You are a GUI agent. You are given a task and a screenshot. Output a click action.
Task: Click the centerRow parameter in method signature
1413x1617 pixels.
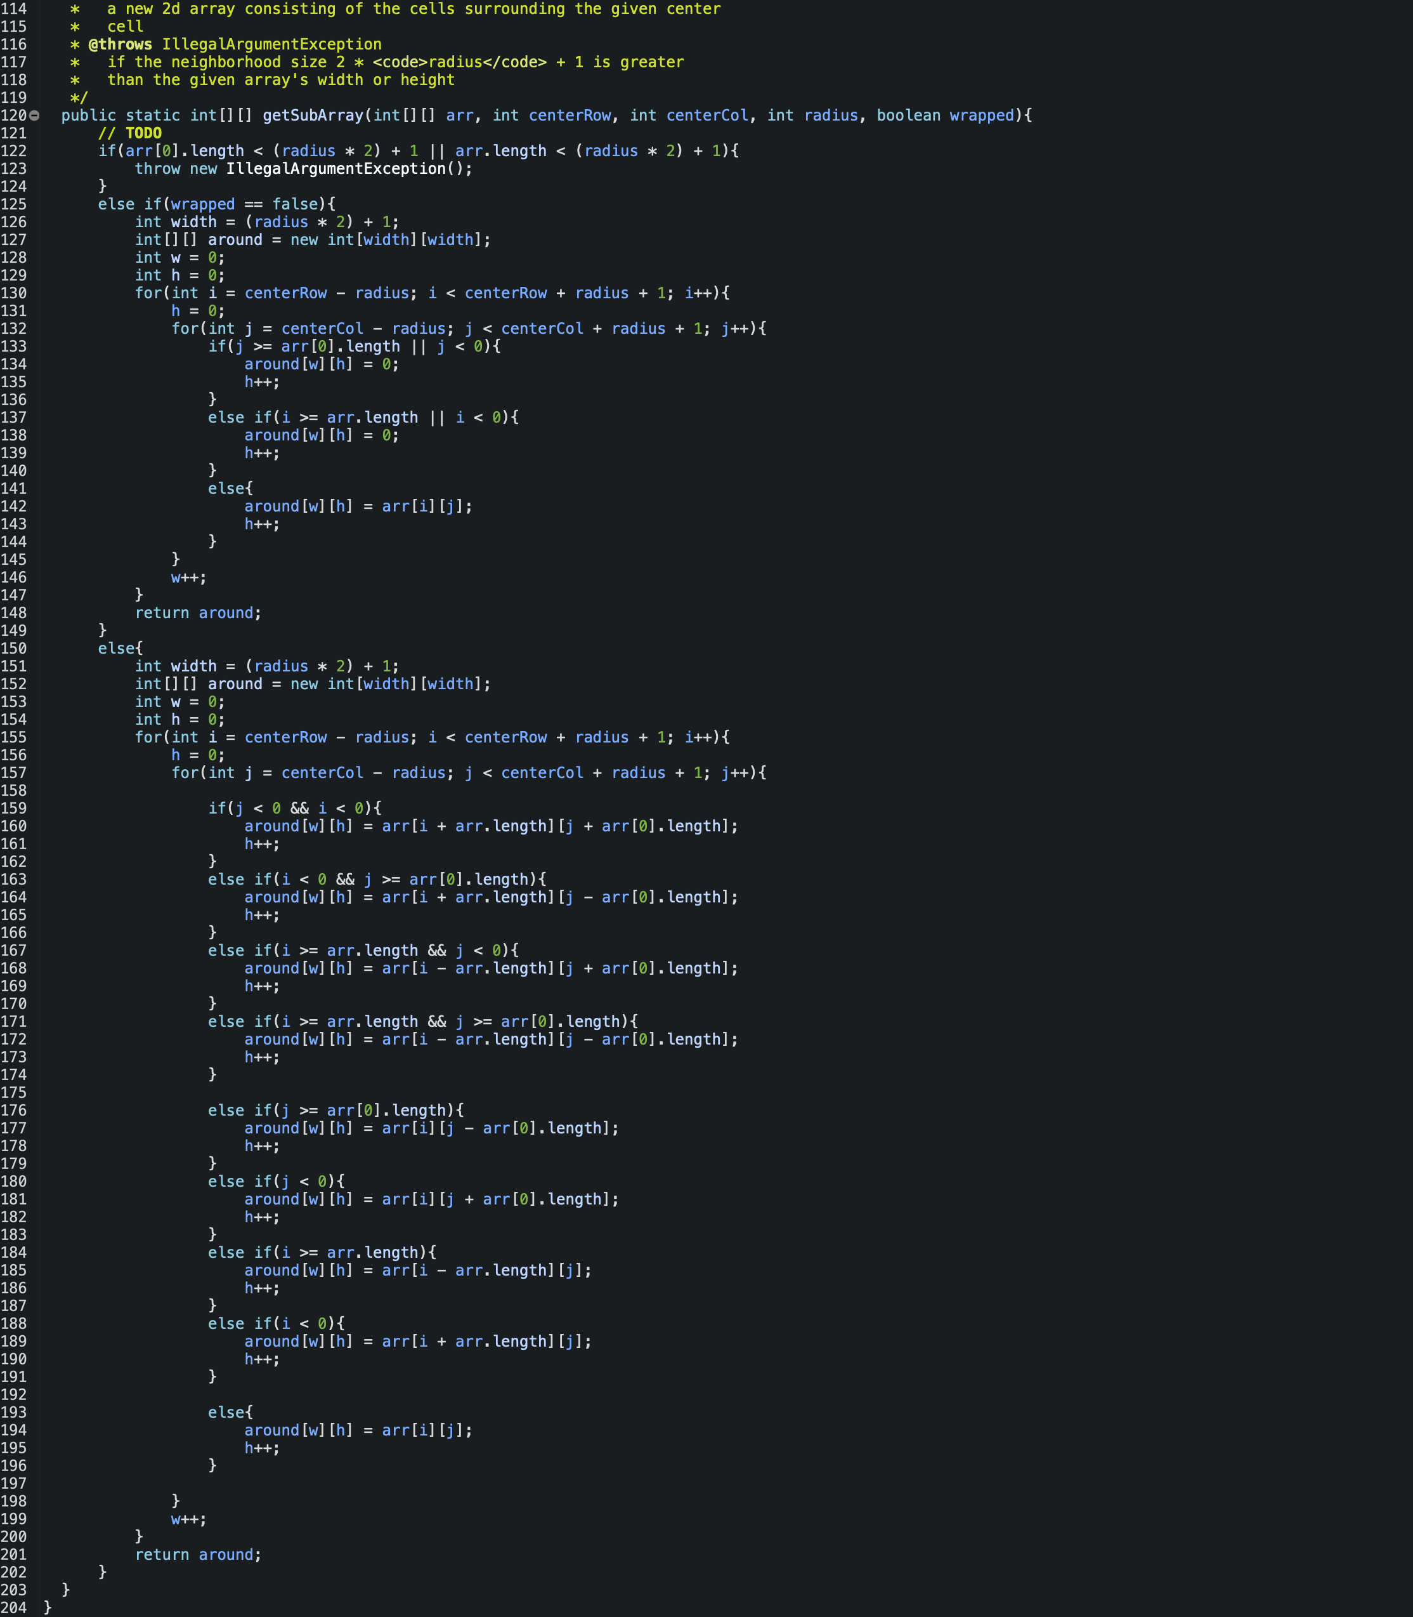click(x=570, y=115)
